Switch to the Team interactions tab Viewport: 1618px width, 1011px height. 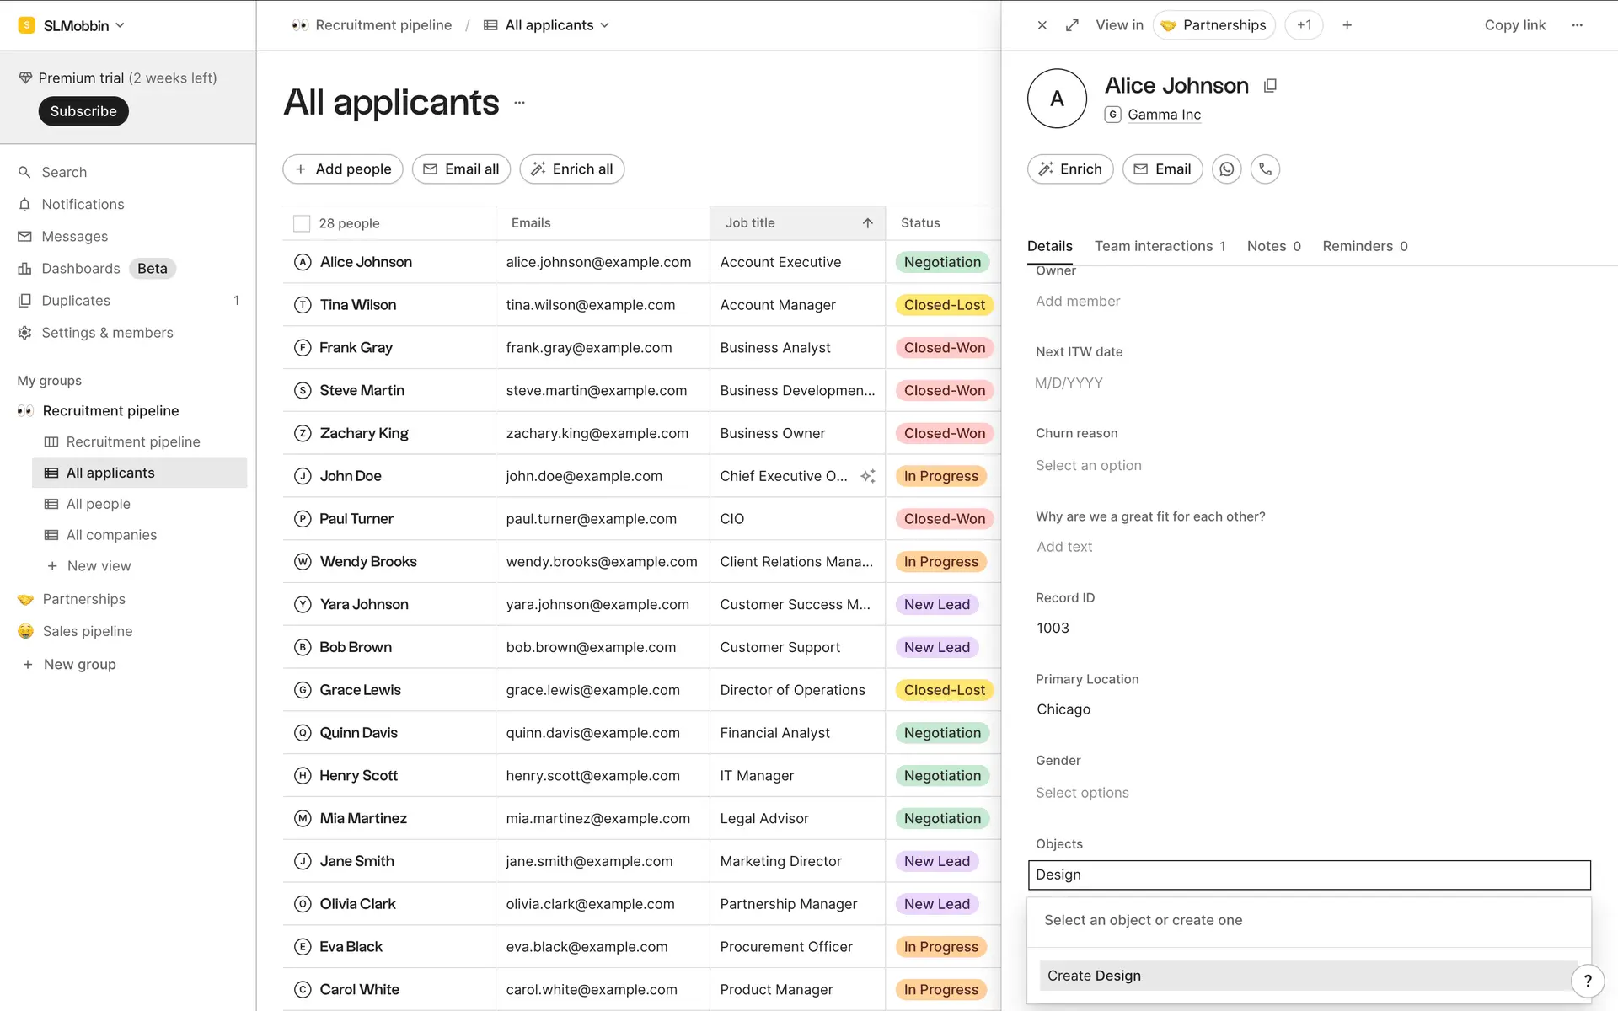1159,246
